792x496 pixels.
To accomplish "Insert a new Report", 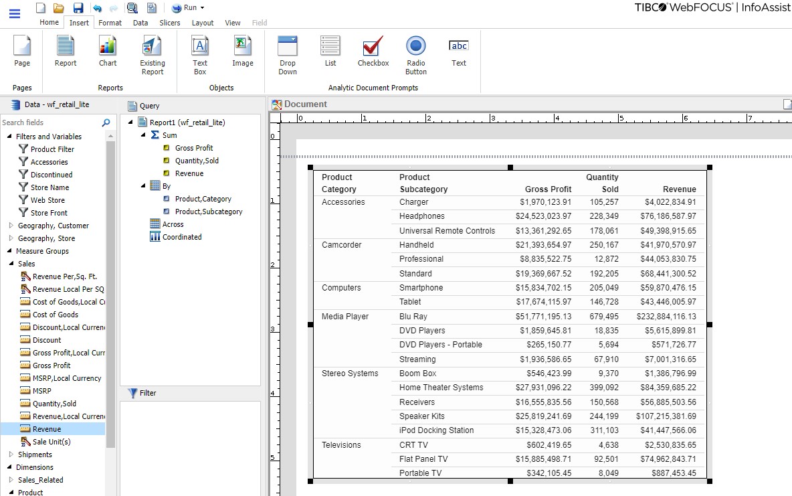I will [65, 50].
